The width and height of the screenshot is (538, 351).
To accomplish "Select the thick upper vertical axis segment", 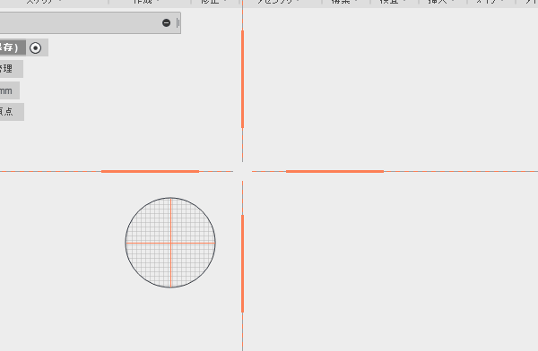I will coord(243,79).
